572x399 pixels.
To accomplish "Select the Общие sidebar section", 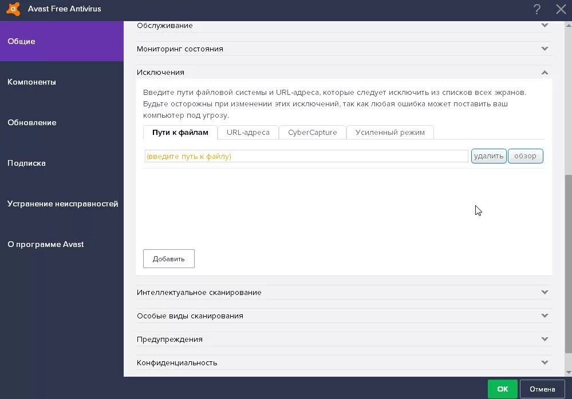I will 62,41.
